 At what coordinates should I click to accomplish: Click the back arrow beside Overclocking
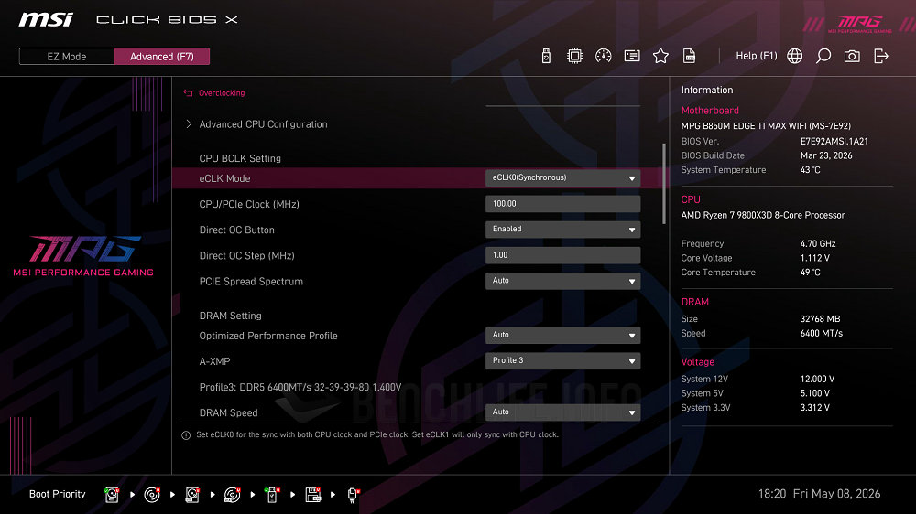pos(188,92)
